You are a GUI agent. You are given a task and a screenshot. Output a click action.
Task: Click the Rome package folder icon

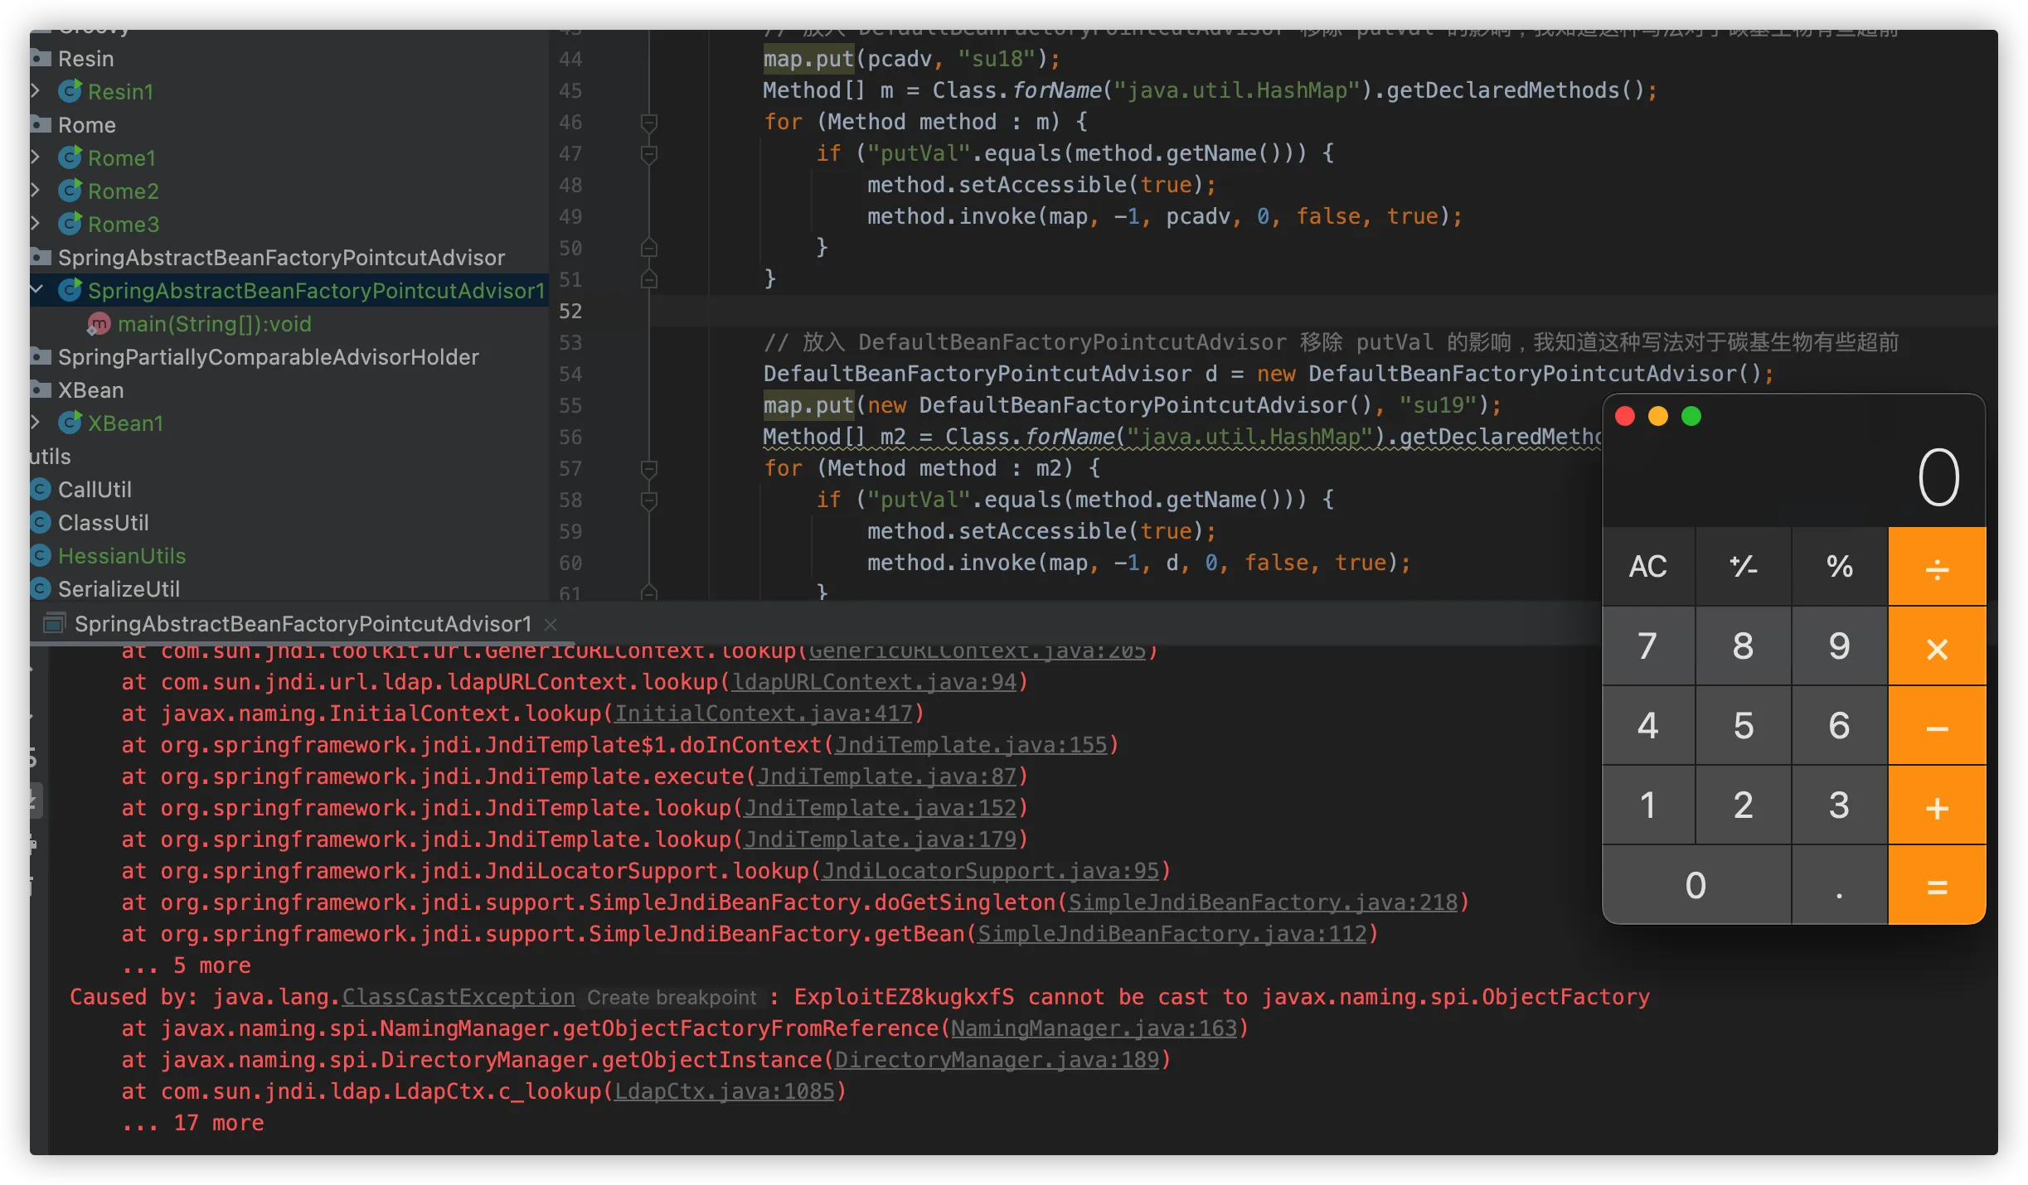point(41,124)
